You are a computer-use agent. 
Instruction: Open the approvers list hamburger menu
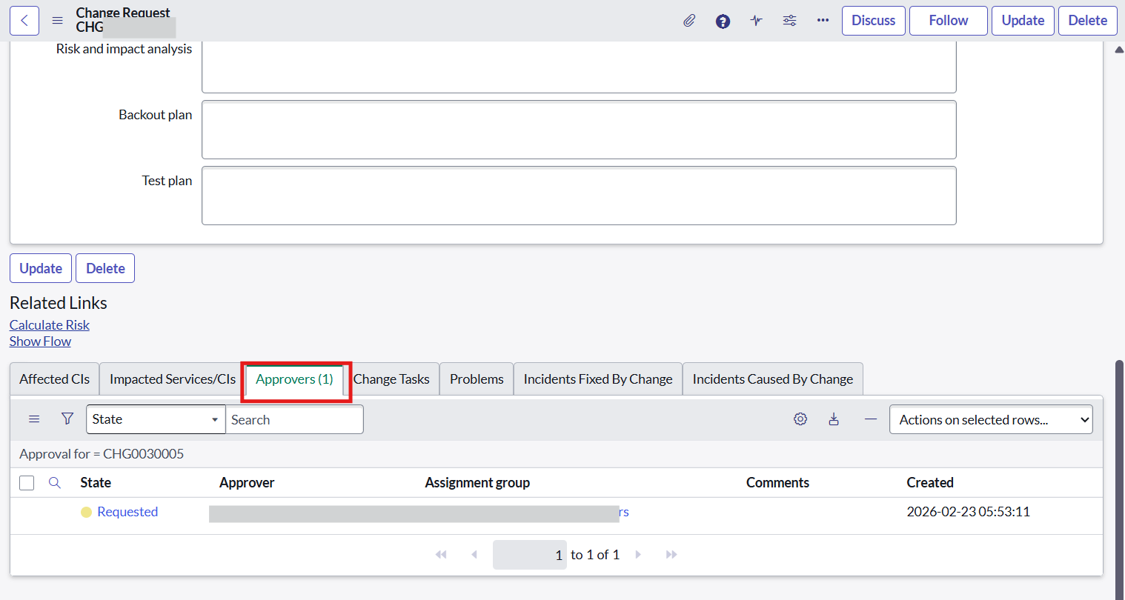[34, 419]
